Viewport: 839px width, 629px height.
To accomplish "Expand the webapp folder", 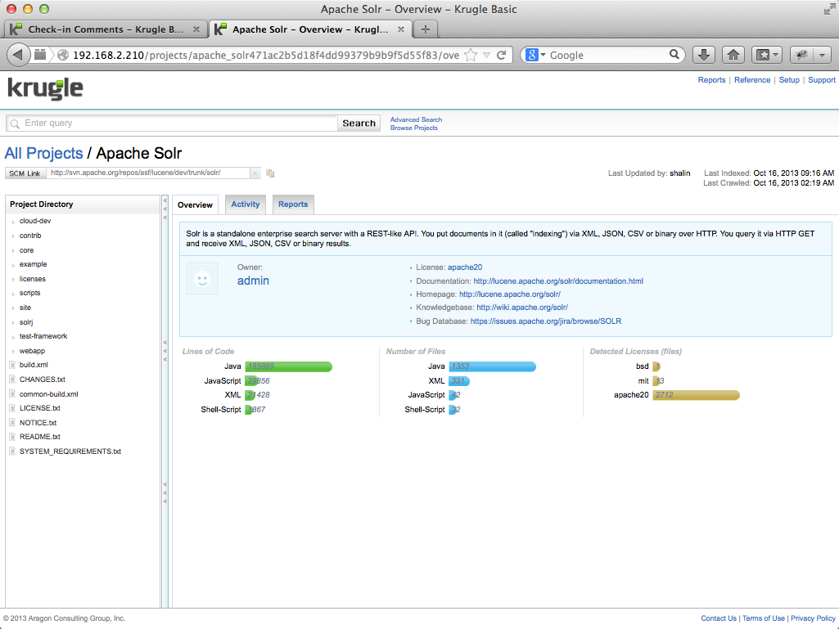I will [x=13, y=352].
